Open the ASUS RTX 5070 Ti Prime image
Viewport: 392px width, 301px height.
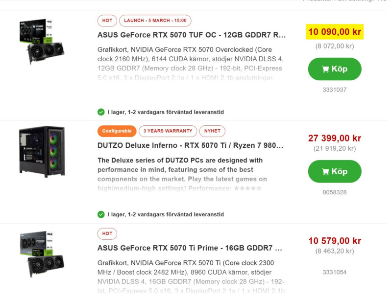point(42,255)
